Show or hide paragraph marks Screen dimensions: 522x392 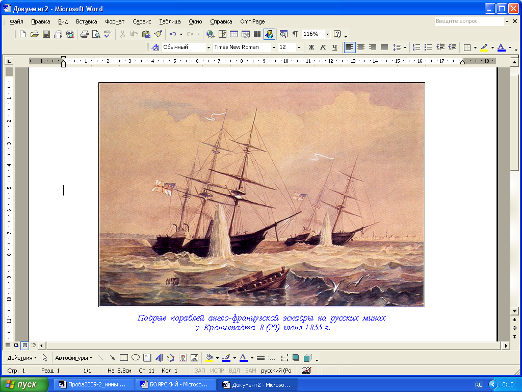point(295,34)
